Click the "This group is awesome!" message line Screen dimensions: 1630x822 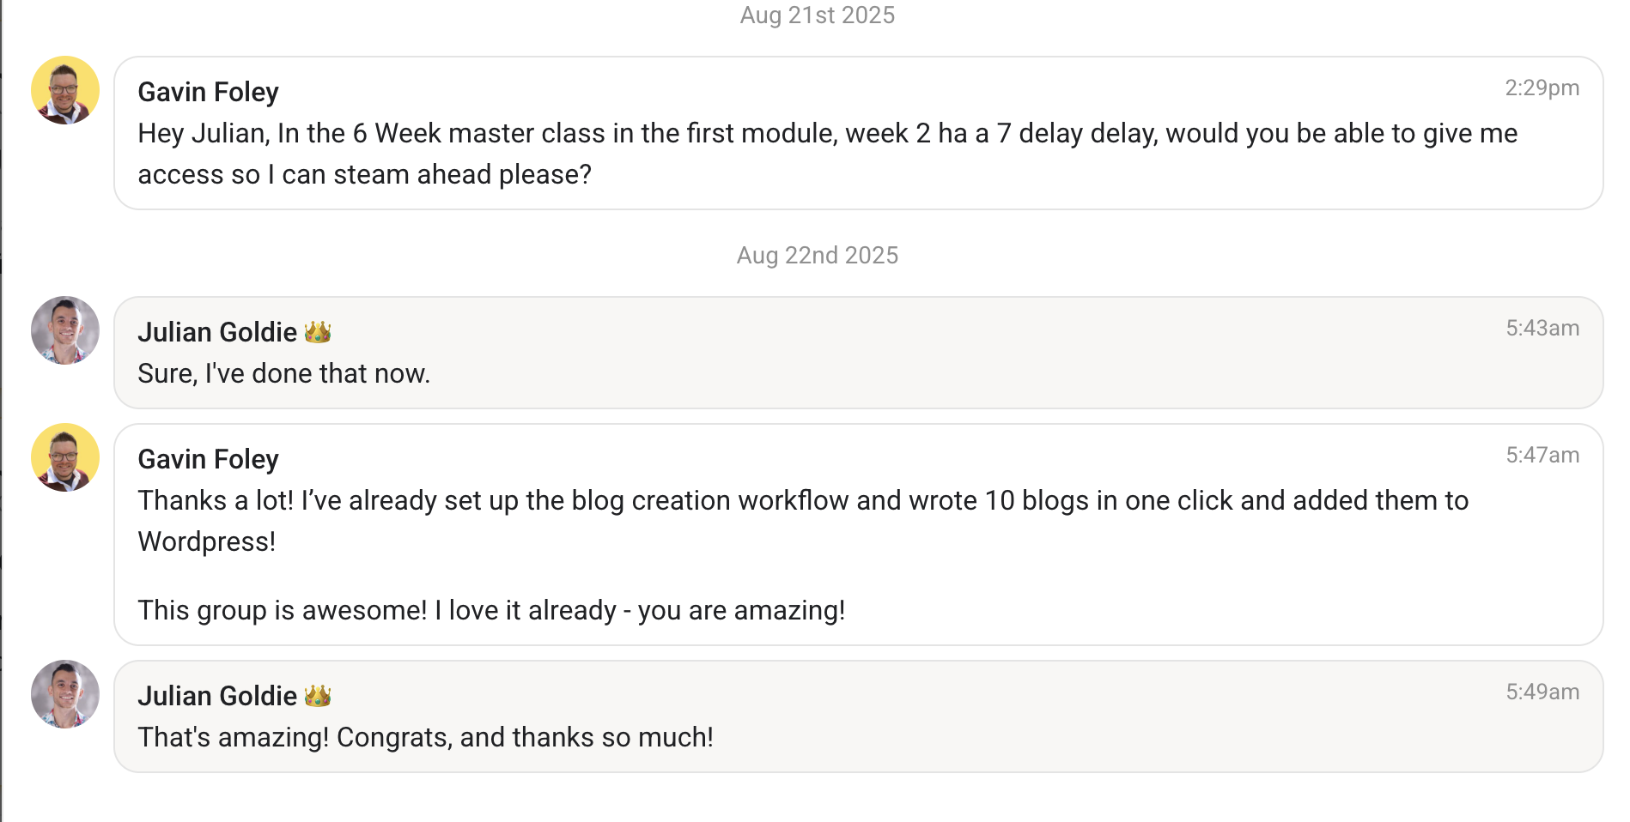click(x=491, y=610)
